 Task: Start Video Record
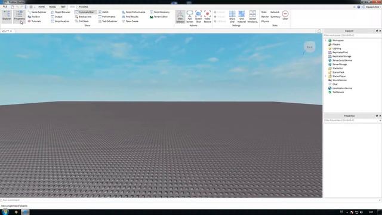point(207,17)
